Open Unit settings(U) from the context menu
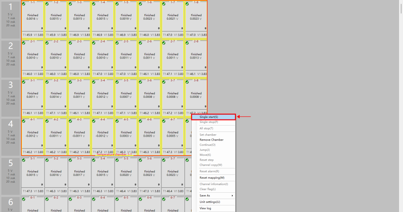The height and width of the screenshot is (212, 403). [210, 202]
